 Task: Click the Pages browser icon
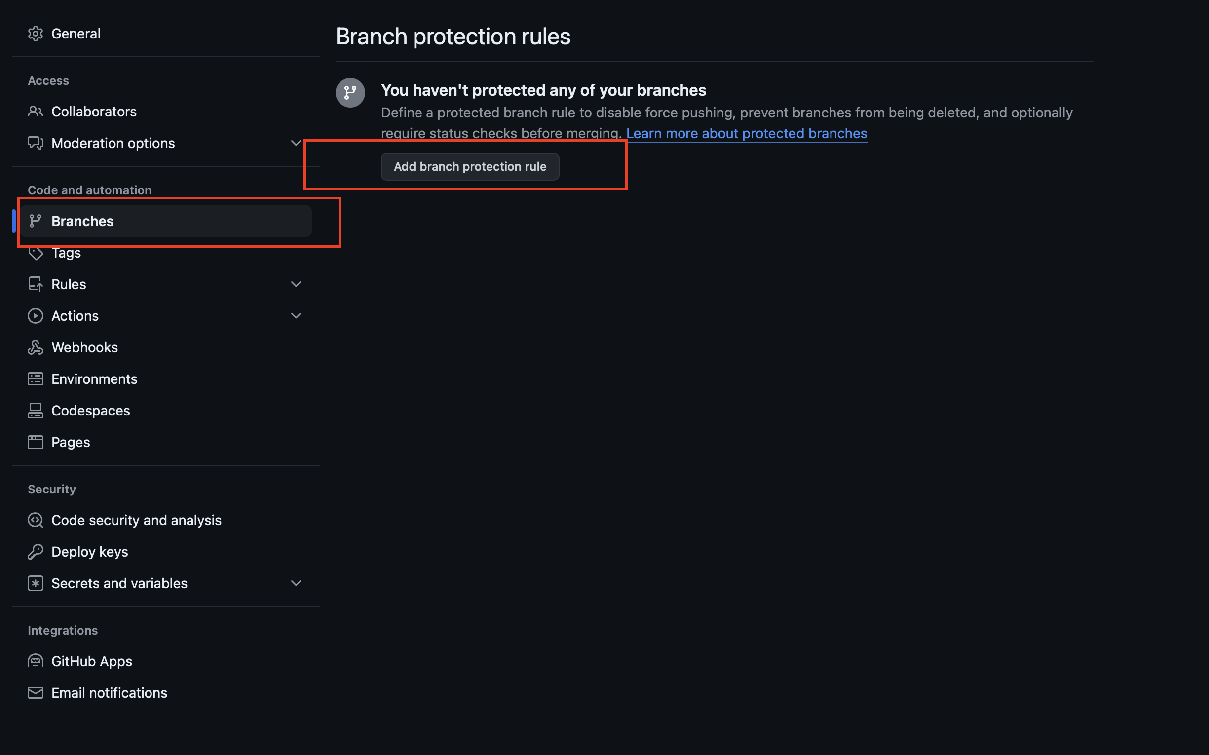(x=35, y=443)
